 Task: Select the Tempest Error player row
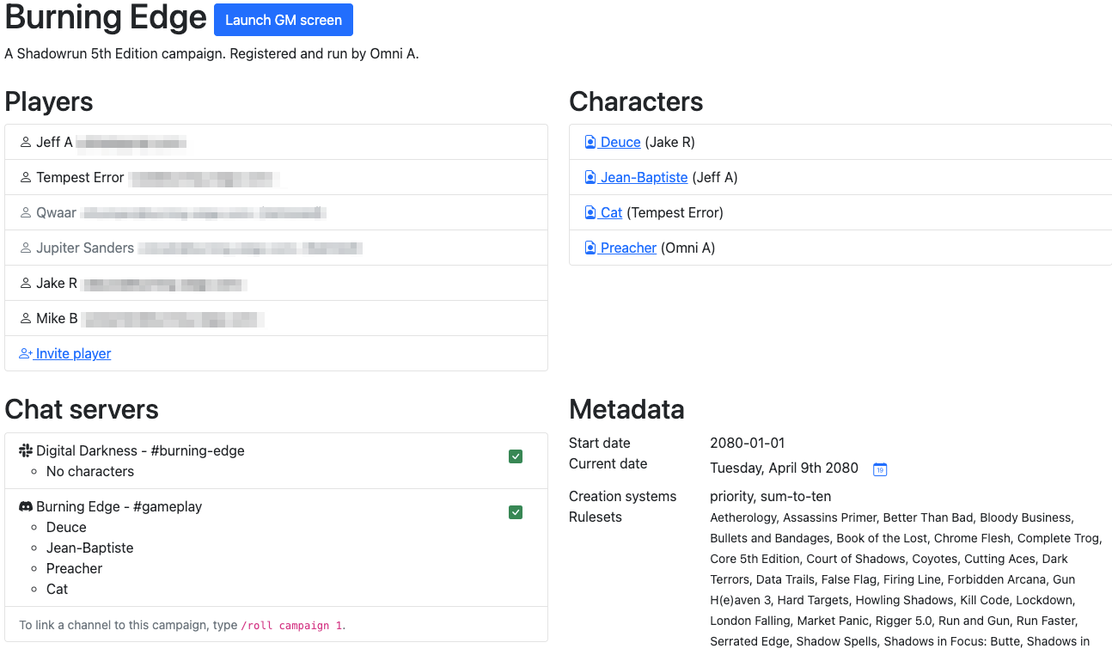80,178
